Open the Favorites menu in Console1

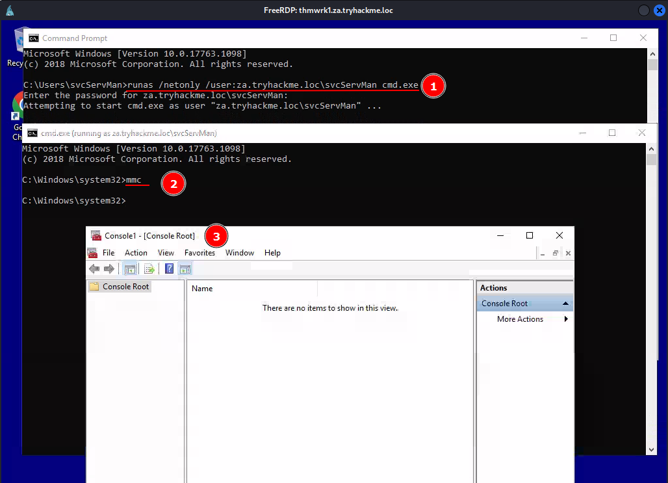point(199,253)
